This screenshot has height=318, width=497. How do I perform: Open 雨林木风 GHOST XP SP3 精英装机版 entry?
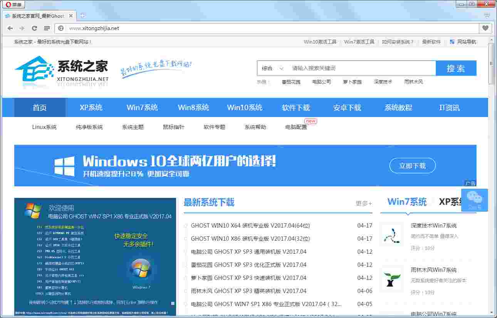(248, 291)
